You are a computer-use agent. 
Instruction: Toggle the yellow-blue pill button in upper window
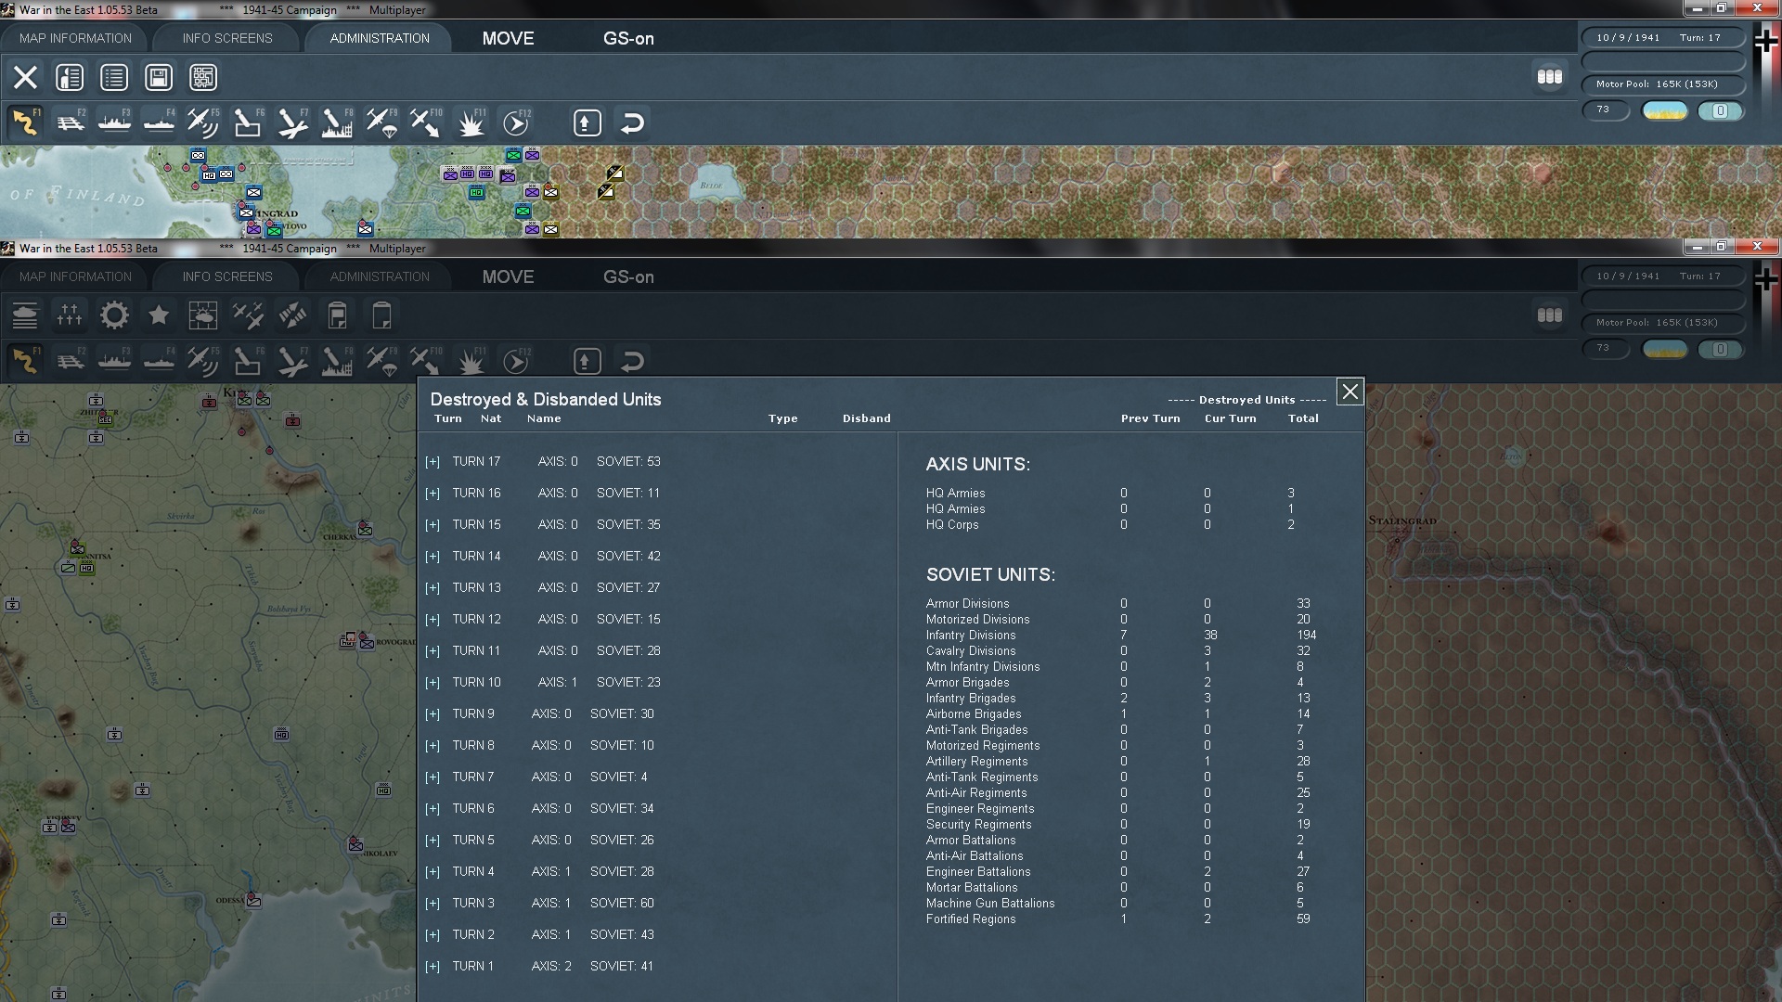click(1665, 110)
